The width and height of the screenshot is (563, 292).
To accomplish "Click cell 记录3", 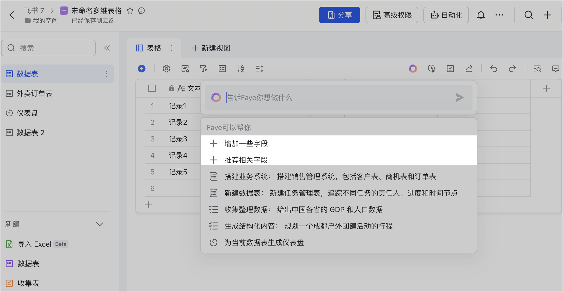I will point(178,139).
